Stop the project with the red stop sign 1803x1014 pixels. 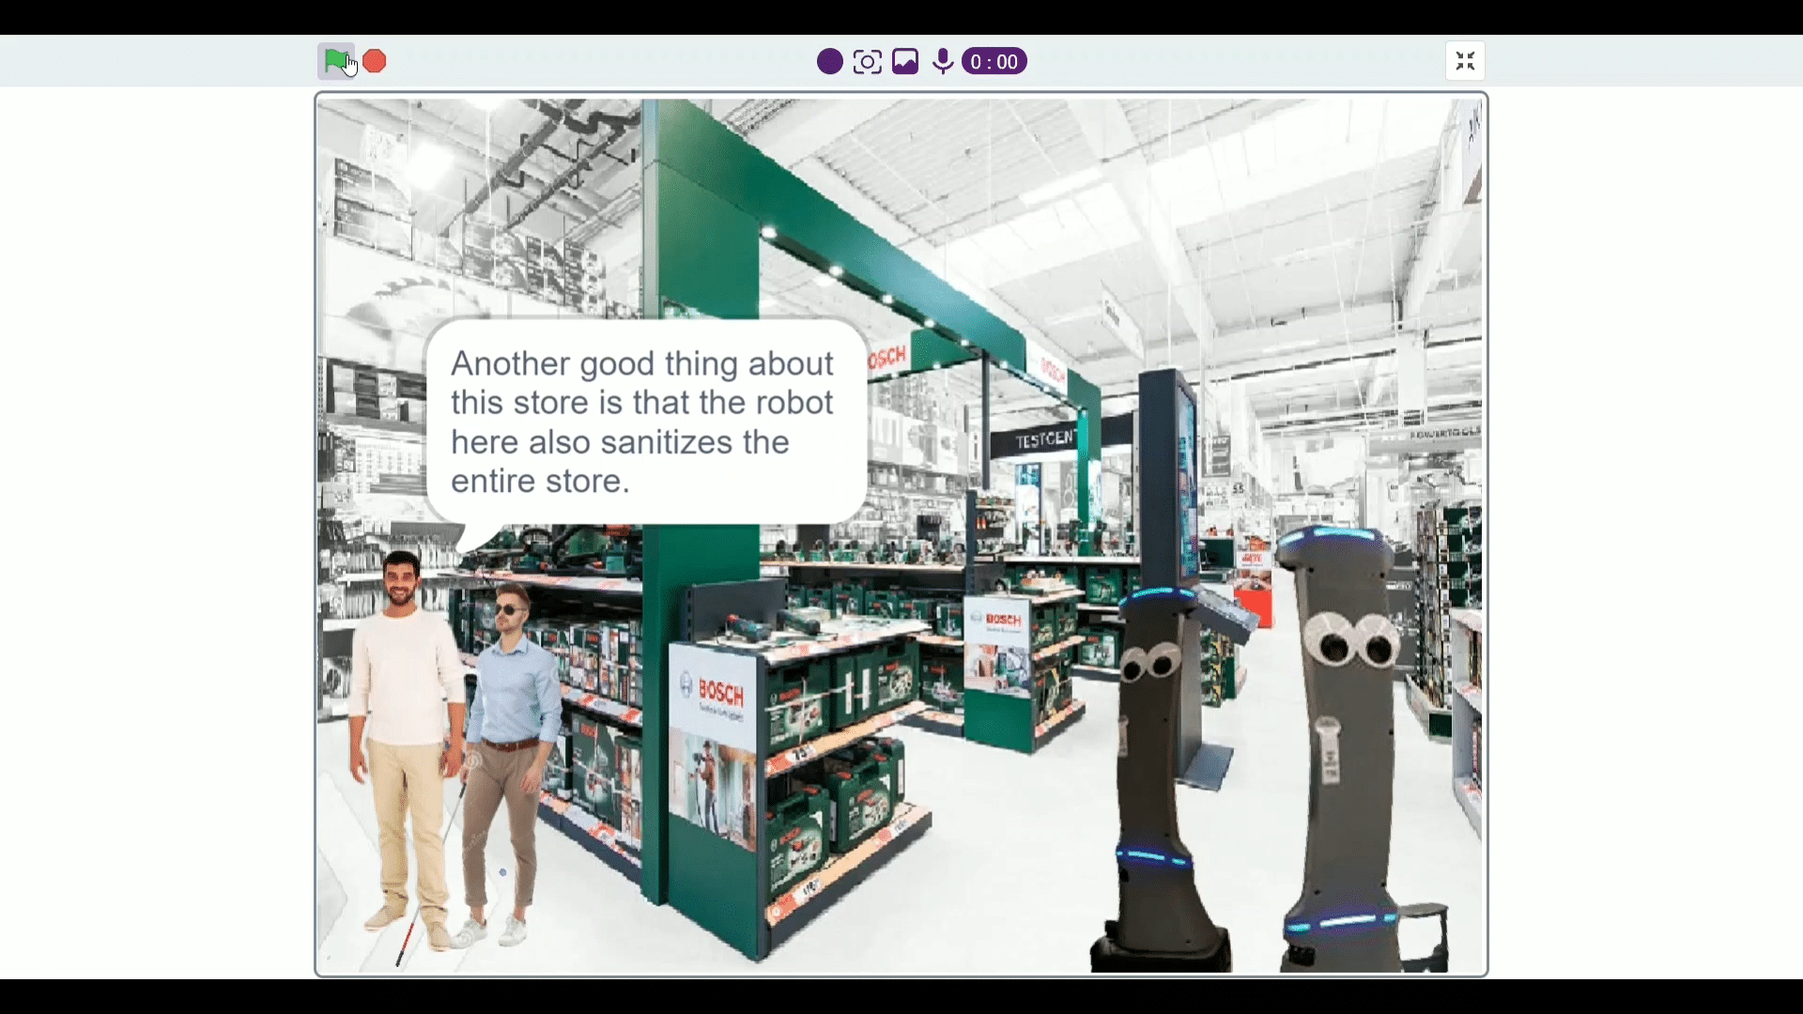375,61
